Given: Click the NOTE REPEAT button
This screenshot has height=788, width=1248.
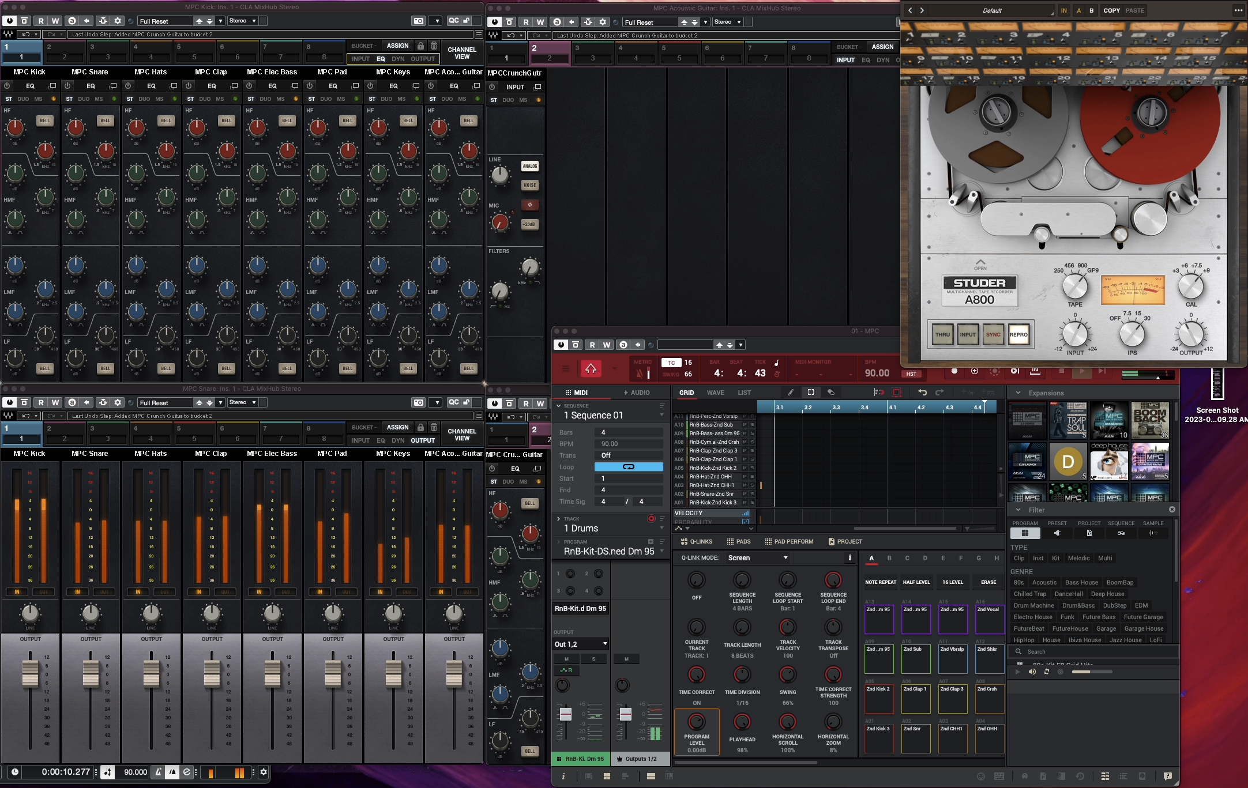Looking at the screenshot, I should point(881,582).
